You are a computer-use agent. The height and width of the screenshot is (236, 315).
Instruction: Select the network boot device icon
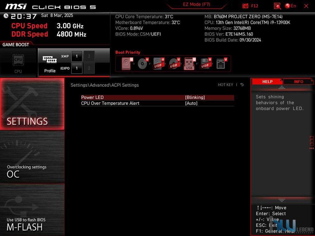(221, 64)
